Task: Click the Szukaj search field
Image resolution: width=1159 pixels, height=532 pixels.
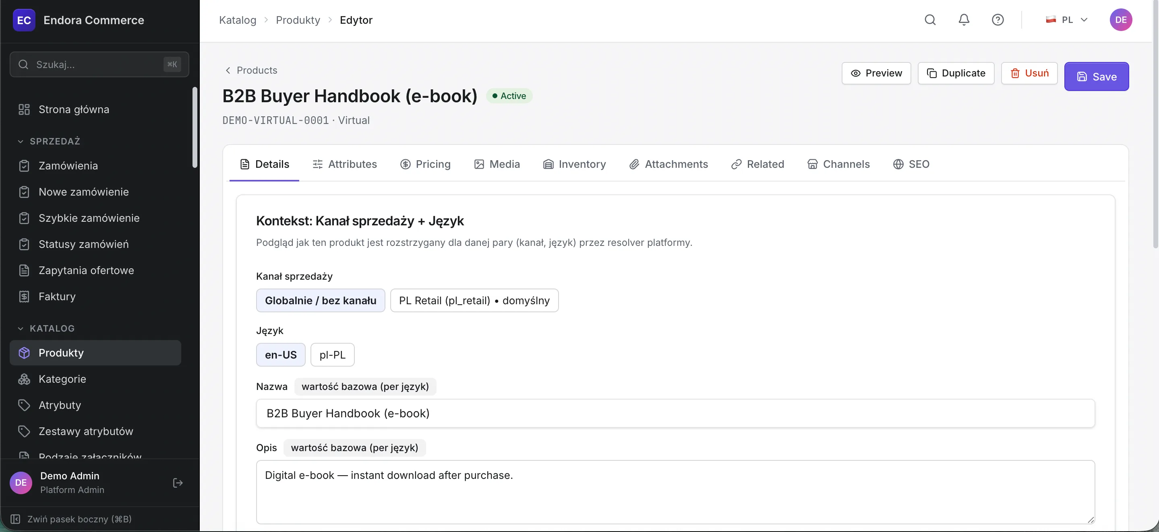Action: pyautogui.click(x=99, y=64)
